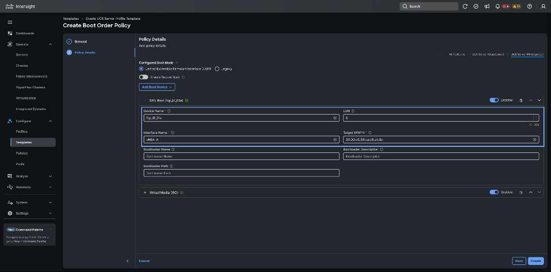Open the notifications bell icon

(x=497, y=7)
